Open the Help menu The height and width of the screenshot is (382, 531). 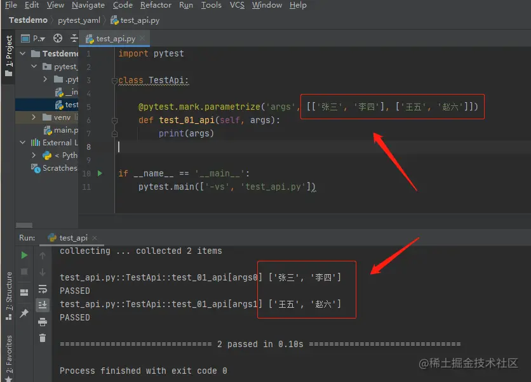click(x=298, y=5)
